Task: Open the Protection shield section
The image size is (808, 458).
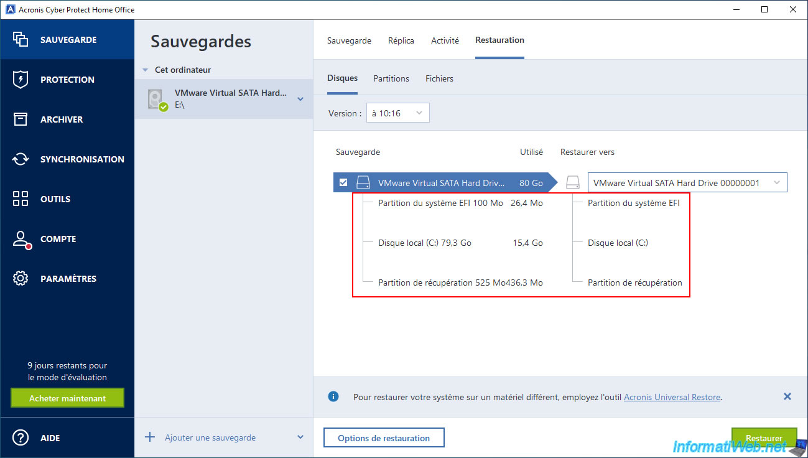Action: (x=67, y=80)
